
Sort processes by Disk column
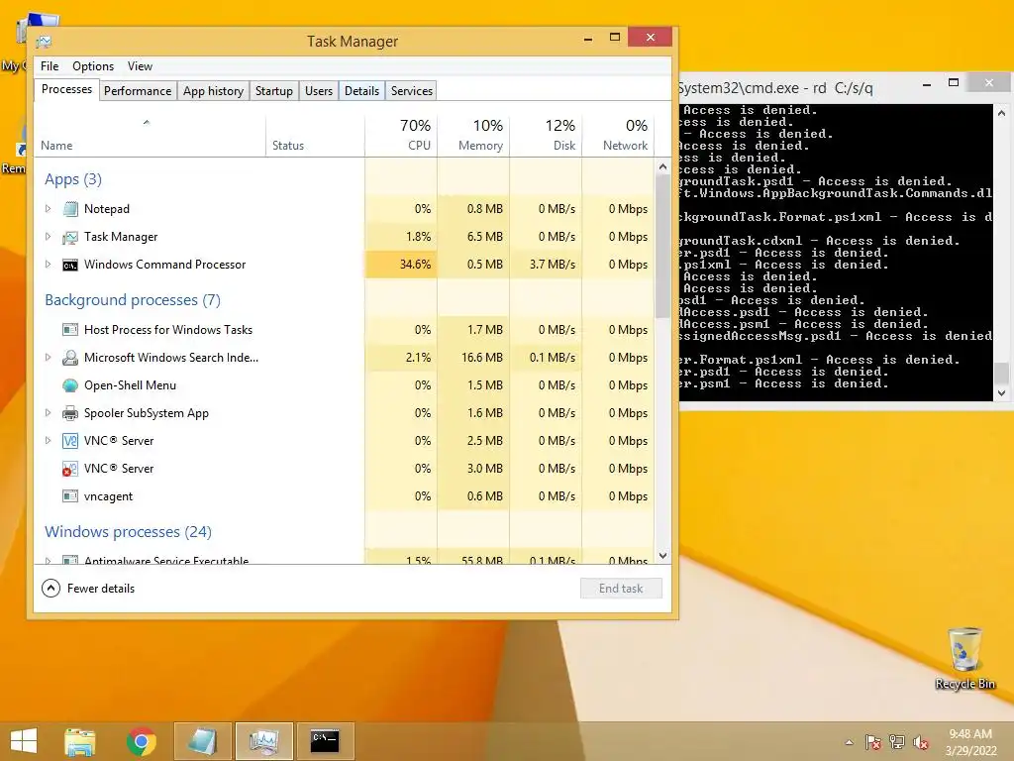pos(546,136)
